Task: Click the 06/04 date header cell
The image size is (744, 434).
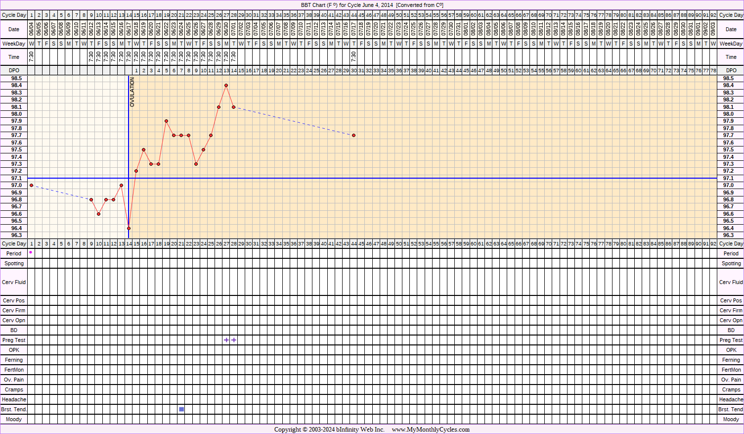Action: pyautogui.click(x=32, y=29)
